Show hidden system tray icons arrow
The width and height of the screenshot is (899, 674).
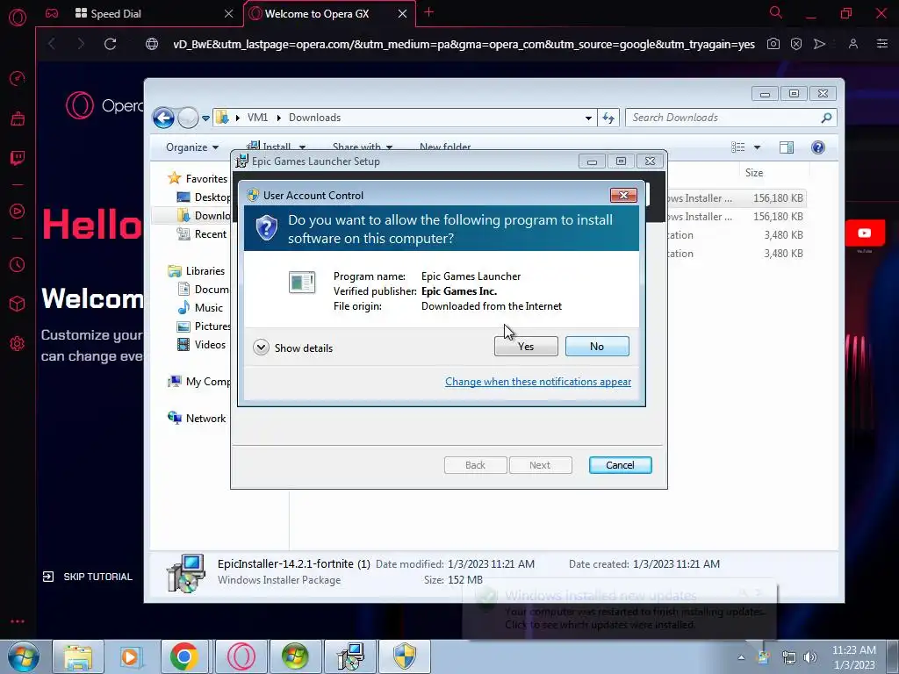click(x=741, y=657)
